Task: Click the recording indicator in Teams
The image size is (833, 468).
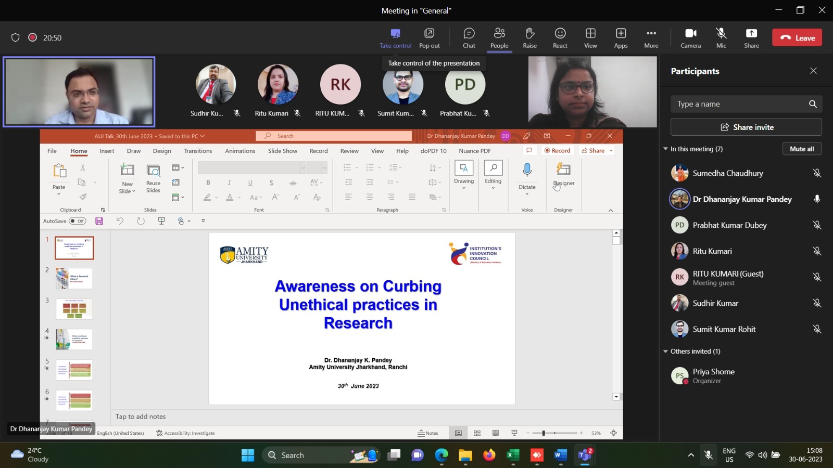Action: [32, 37]
